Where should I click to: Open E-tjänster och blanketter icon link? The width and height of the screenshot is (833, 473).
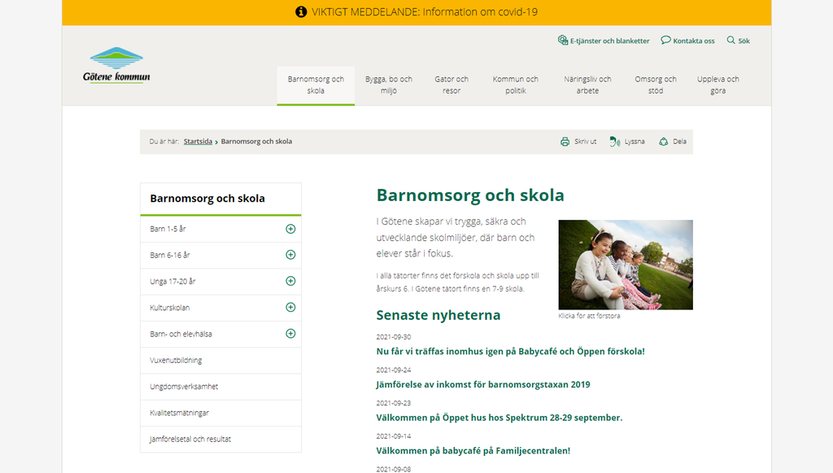coord(562,40)
